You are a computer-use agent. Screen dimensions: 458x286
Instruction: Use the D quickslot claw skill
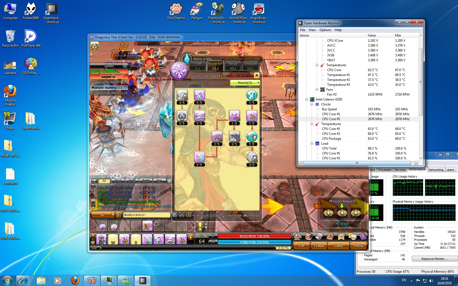click(170, 239)
